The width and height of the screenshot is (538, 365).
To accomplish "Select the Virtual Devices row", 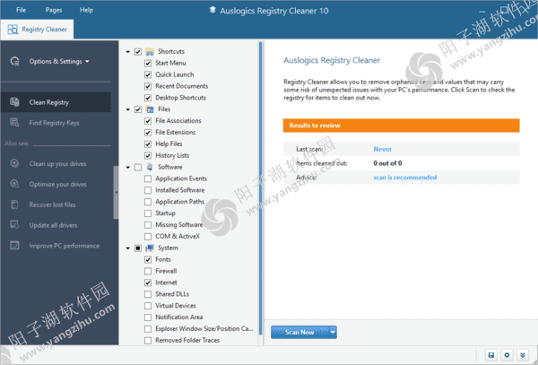I will click(176, 306).
